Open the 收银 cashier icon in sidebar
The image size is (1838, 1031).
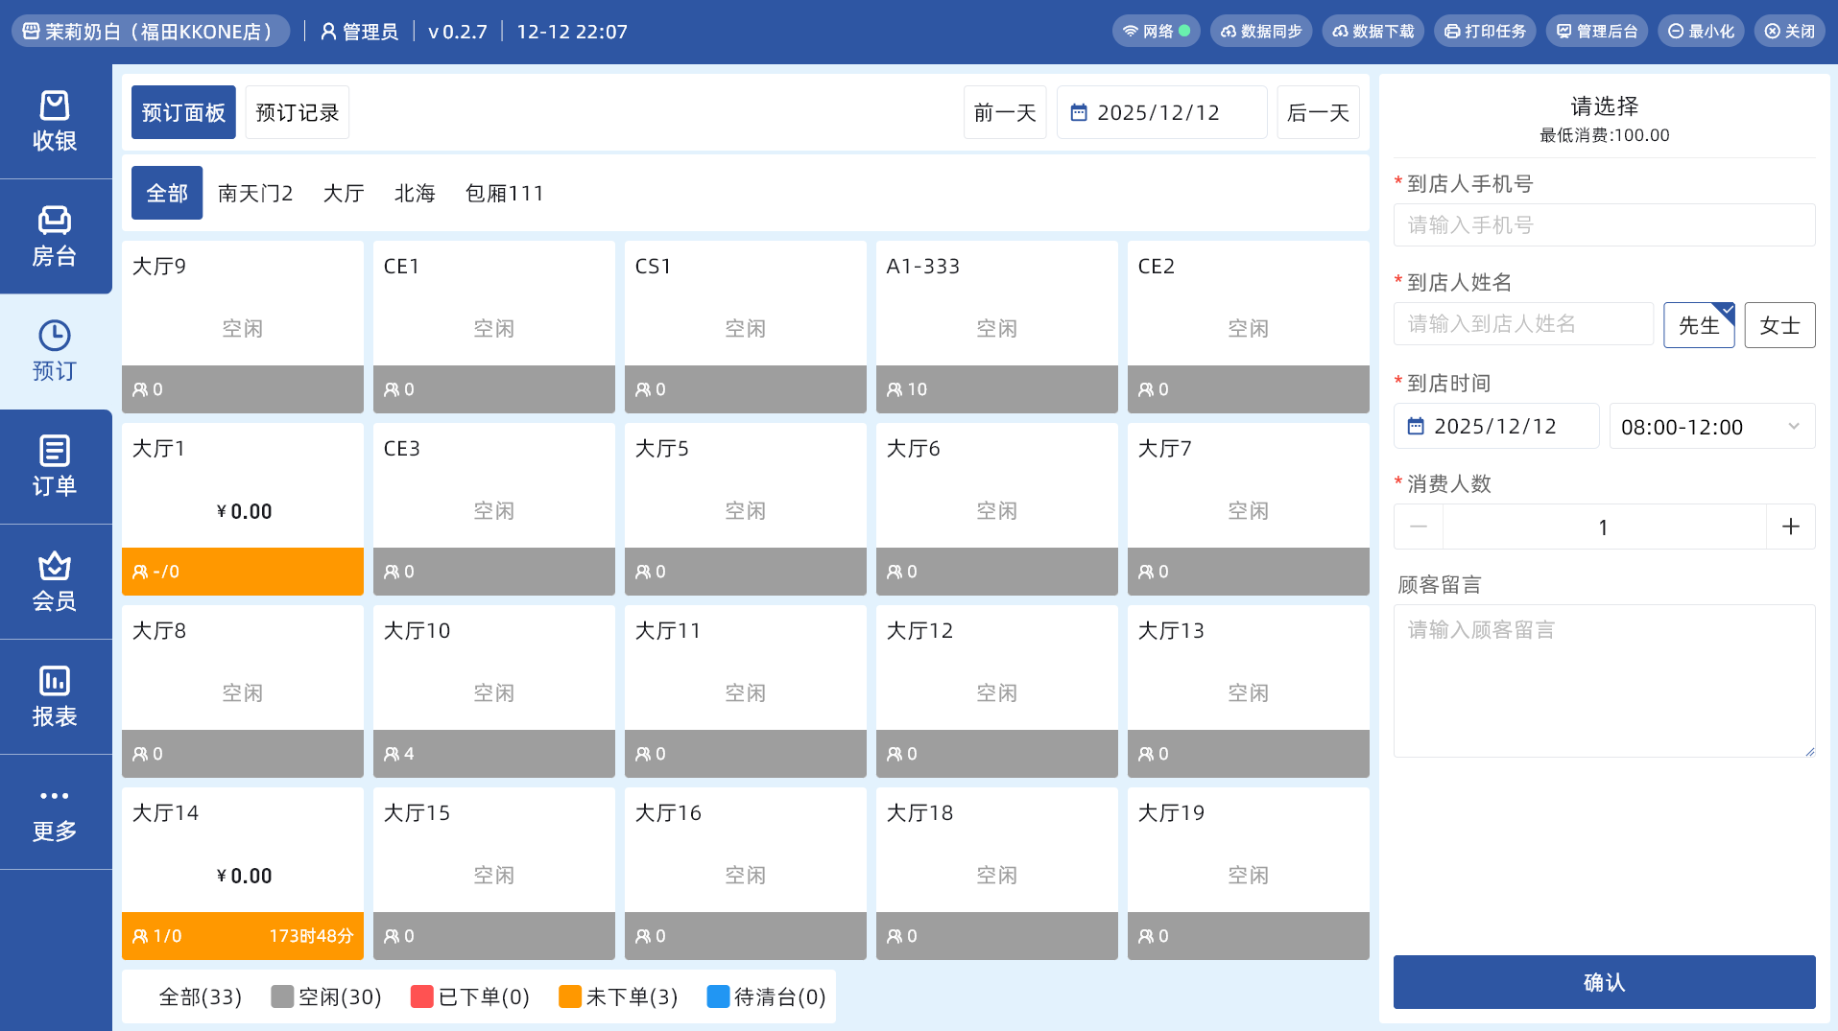55,105
